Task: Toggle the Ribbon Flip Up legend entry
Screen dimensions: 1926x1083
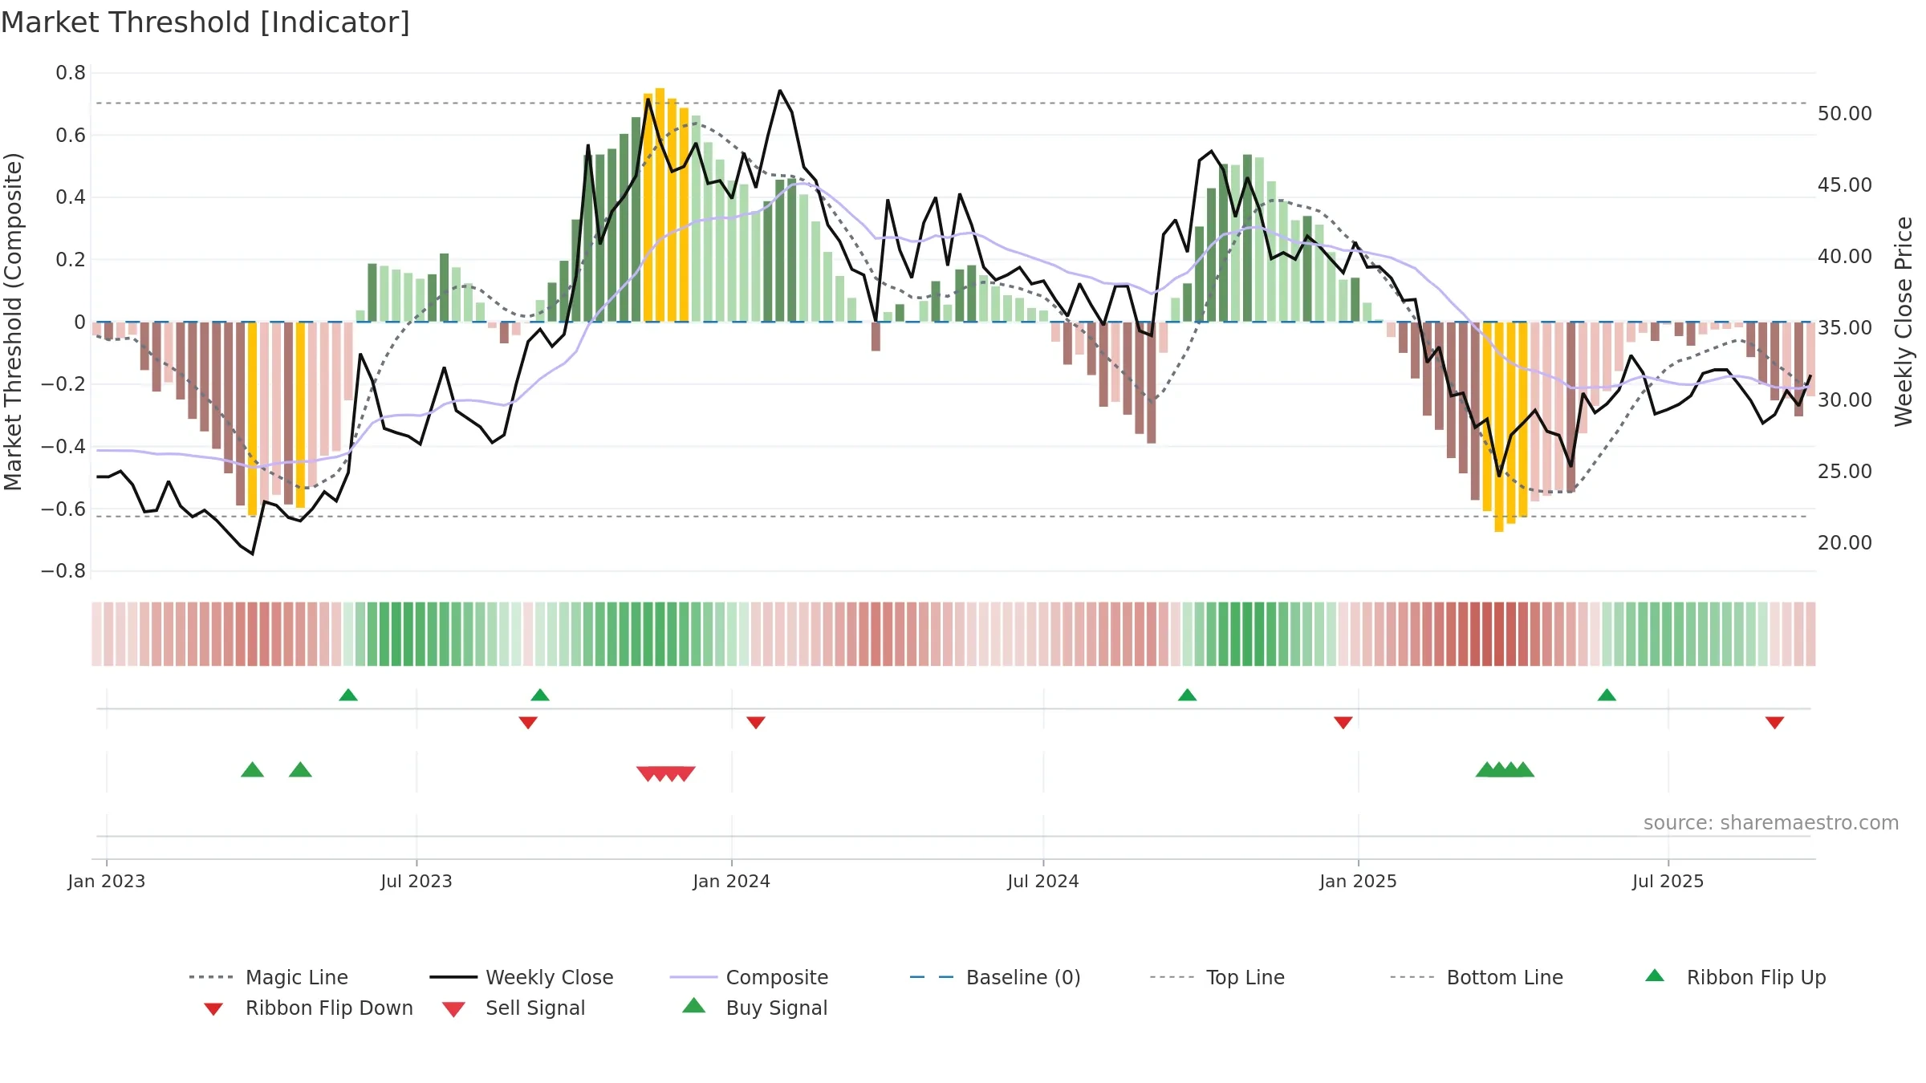Action: click(1736, 977)
